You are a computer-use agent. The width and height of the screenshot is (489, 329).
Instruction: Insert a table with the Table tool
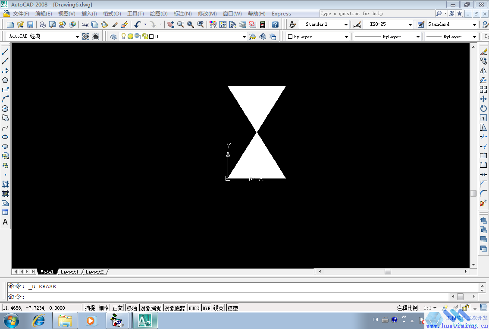pyautogui.click(x=5, y=212)
